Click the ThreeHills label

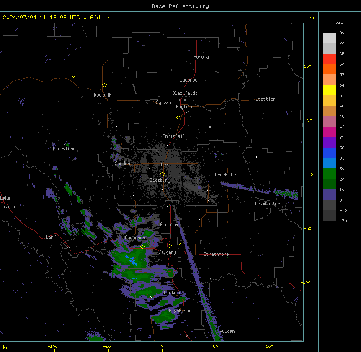pos(225,175)
